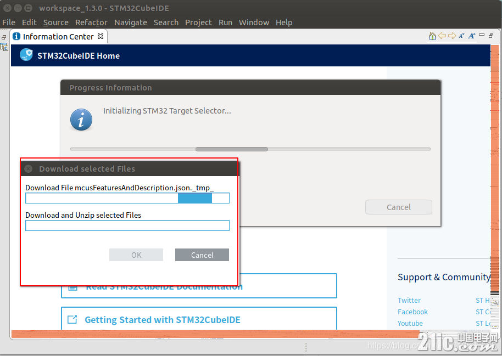Click the 'Support & Community' heading
This screenshot has height=356, width=502.
444,277
